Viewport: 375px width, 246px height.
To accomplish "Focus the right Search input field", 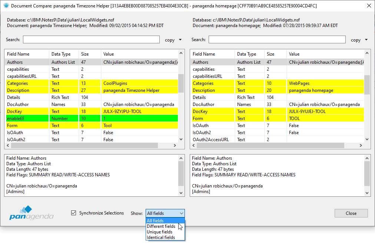I will tap(277, 39).
